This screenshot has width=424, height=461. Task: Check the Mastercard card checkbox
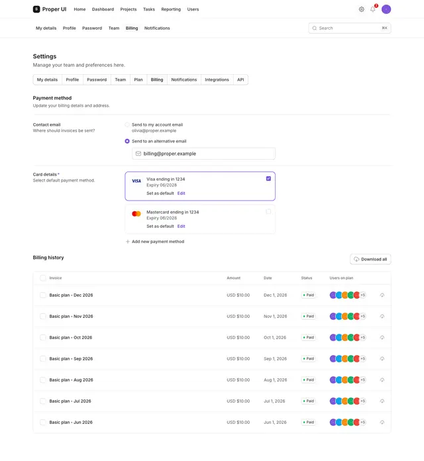point(268,211)
